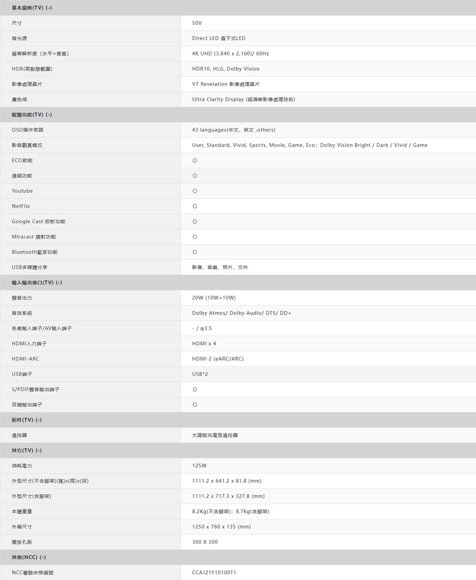Collapse the 其它(TV) section
This screenshot has width=476, height=580.
27,450
